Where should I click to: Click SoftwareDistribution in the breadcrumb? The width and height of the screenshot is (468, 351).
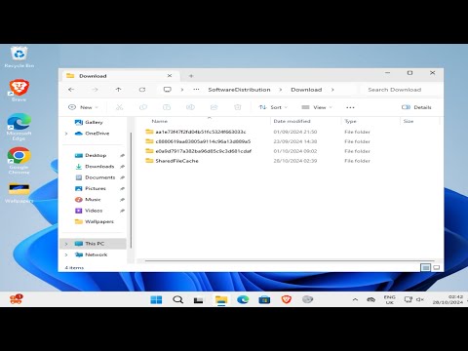(239, 90)
